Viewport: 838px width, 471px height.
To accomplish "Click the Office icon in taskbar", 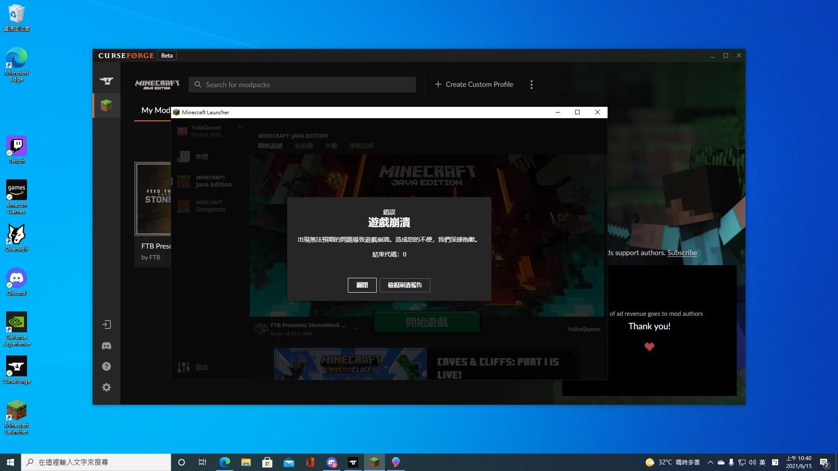I will click(310, 462).
